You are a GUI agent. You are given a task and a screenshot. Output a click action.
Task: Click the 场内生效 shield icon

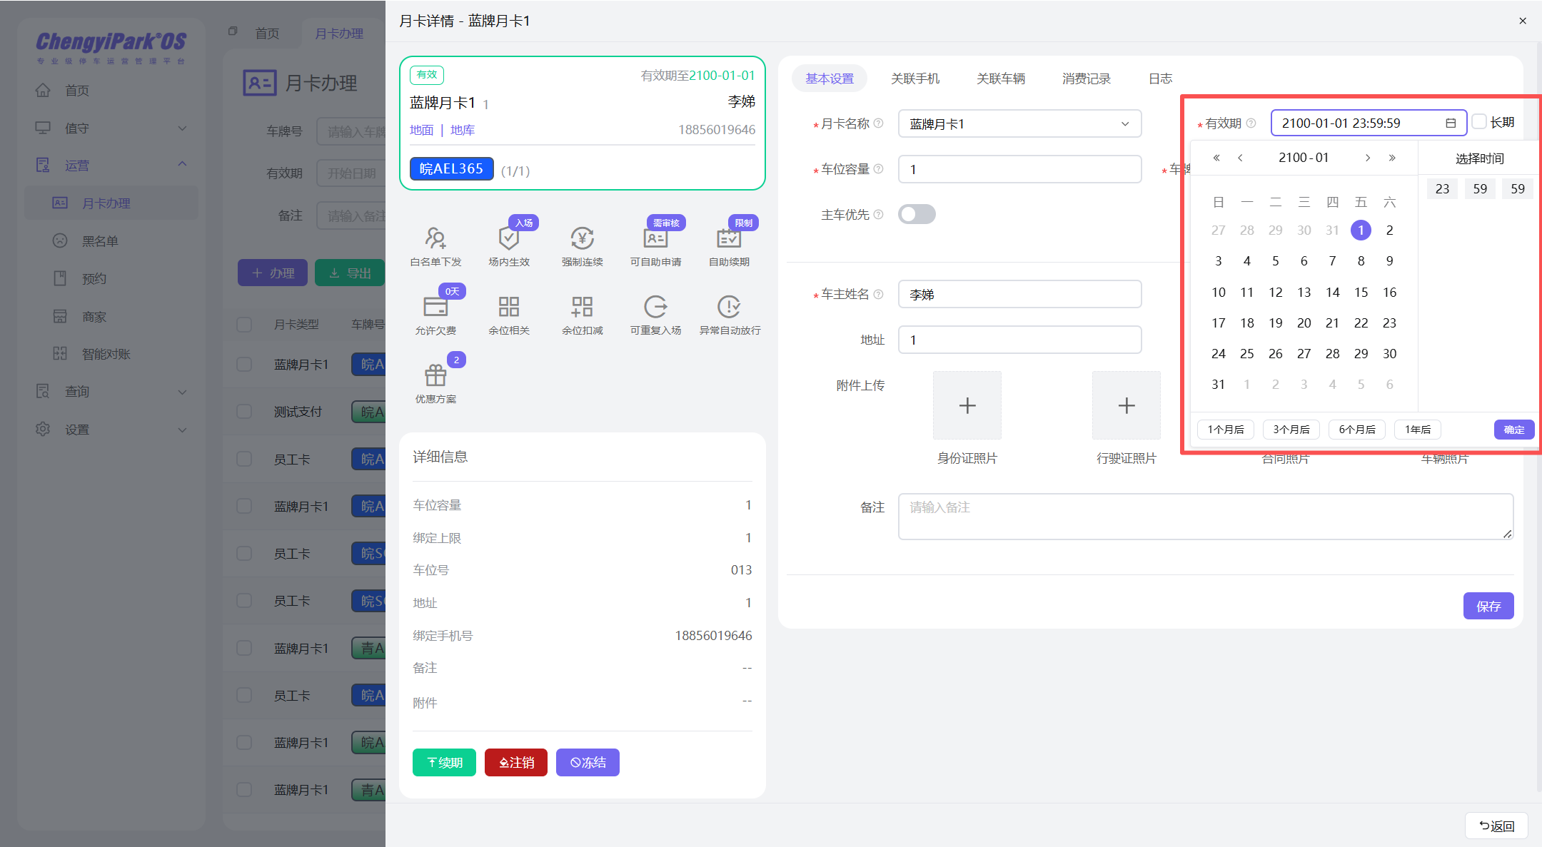point(508,238)
